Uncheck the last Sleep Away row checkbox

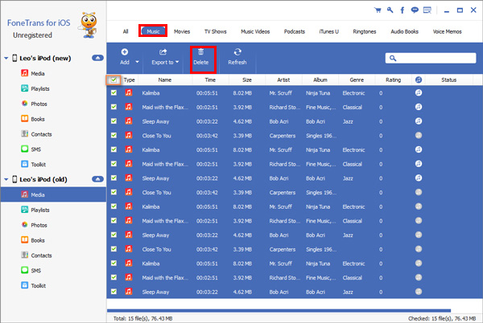tap(114, 292)
